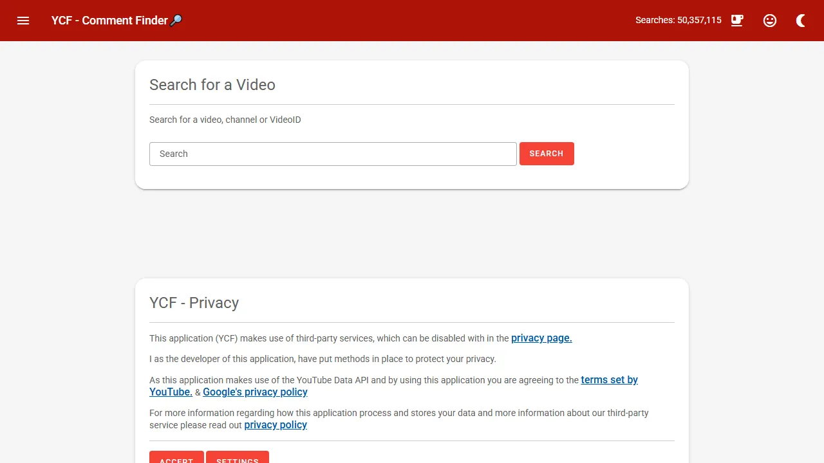Click the magnifying glass emoji in the title

[175, 20]
